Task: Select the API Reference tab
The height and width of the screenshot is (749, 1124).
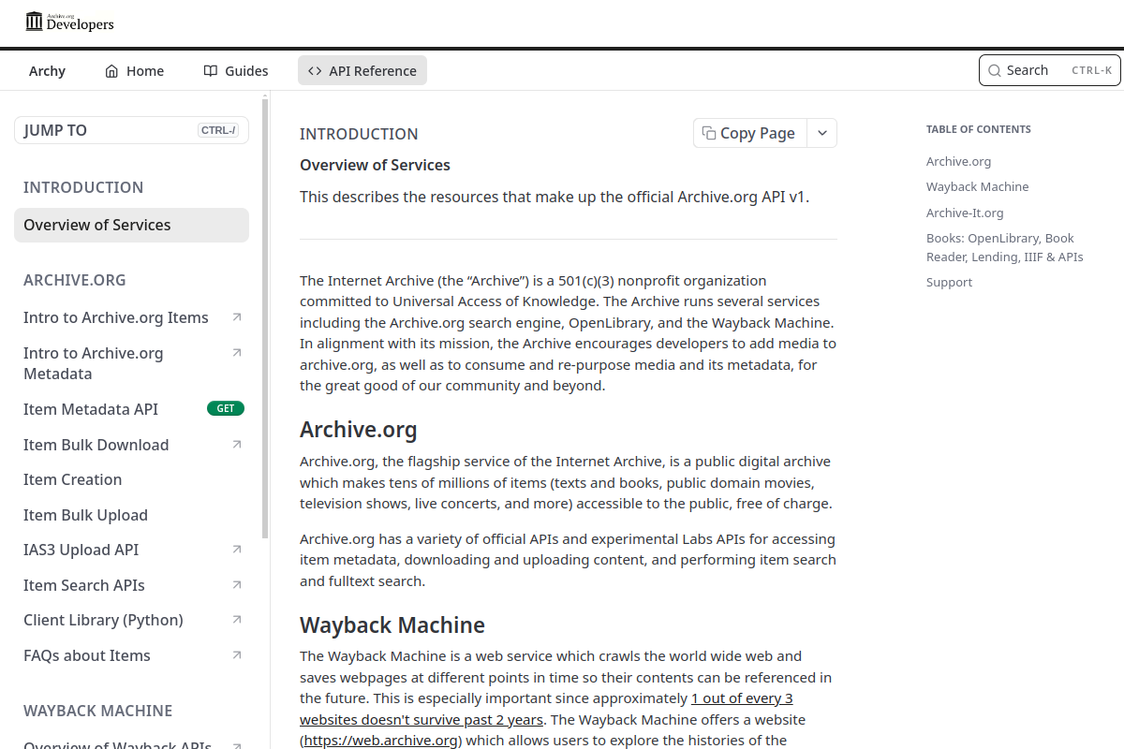Action: point(362,71)
